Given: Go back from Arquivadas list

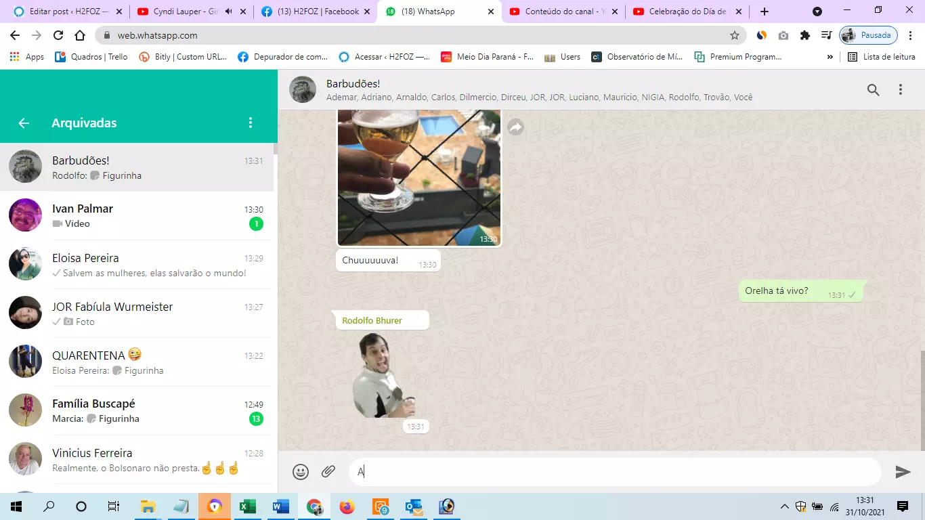Looking at the screenshot, I should pyautogui.click(x=24, y=123).
